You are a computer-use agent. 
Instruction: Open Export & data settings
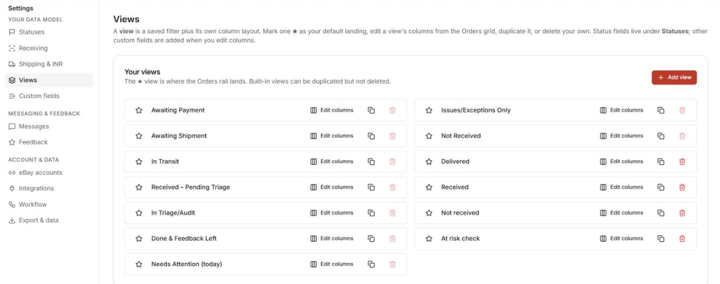coord(48,220)
